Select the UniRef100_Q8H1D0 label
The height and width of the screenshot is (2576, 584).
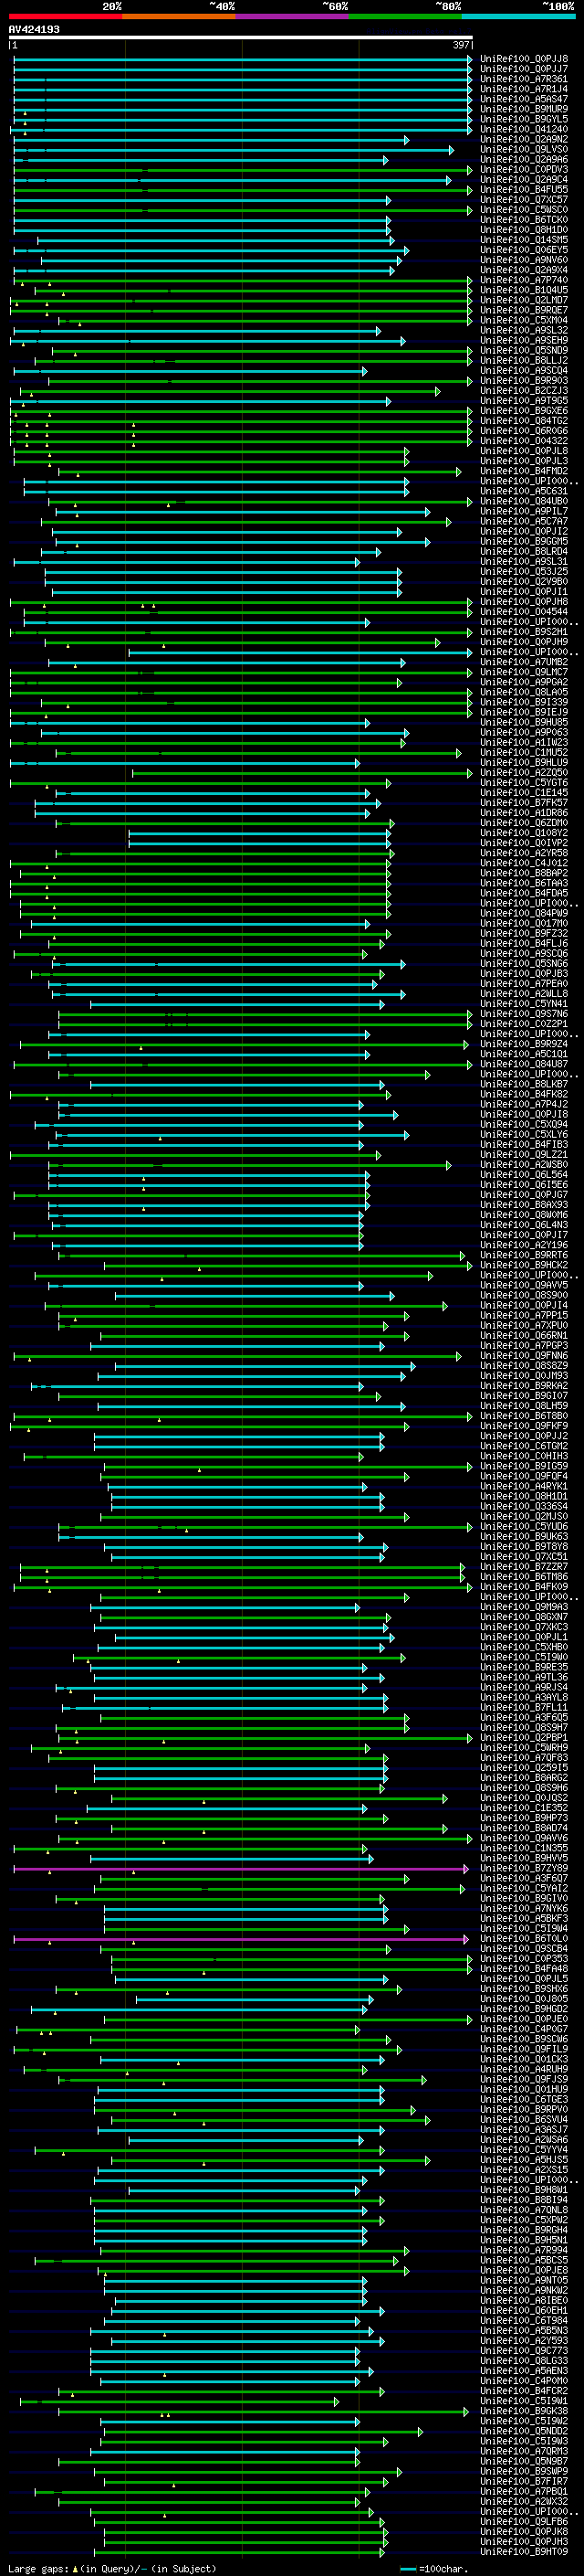[x=524, y=230]
